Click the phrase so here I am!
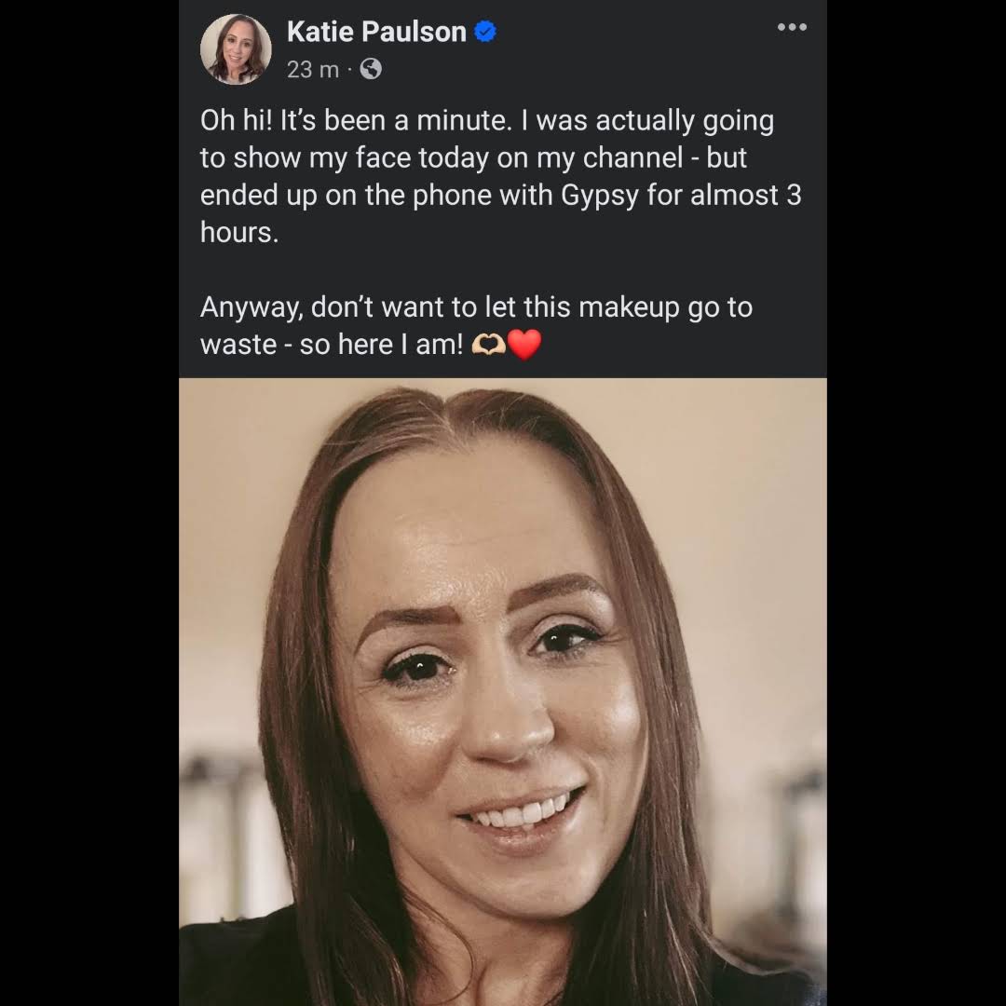 click(381, 346)
